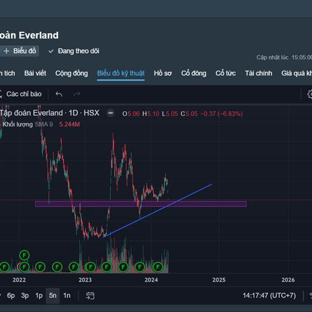Select the 1n time range
This screenshot has height=312, width=312.
tap(67, 295)
